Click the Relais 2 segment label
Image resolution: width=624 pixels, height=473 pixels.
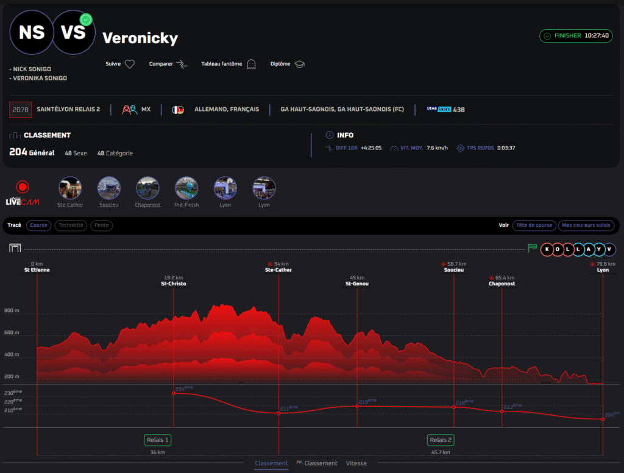[441, 440]
